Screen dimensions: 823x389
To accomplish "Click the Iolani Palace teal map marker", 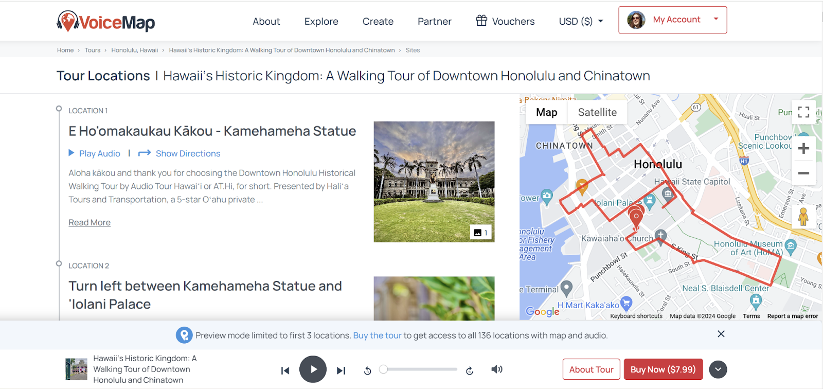I will click(x=650, y=201).
